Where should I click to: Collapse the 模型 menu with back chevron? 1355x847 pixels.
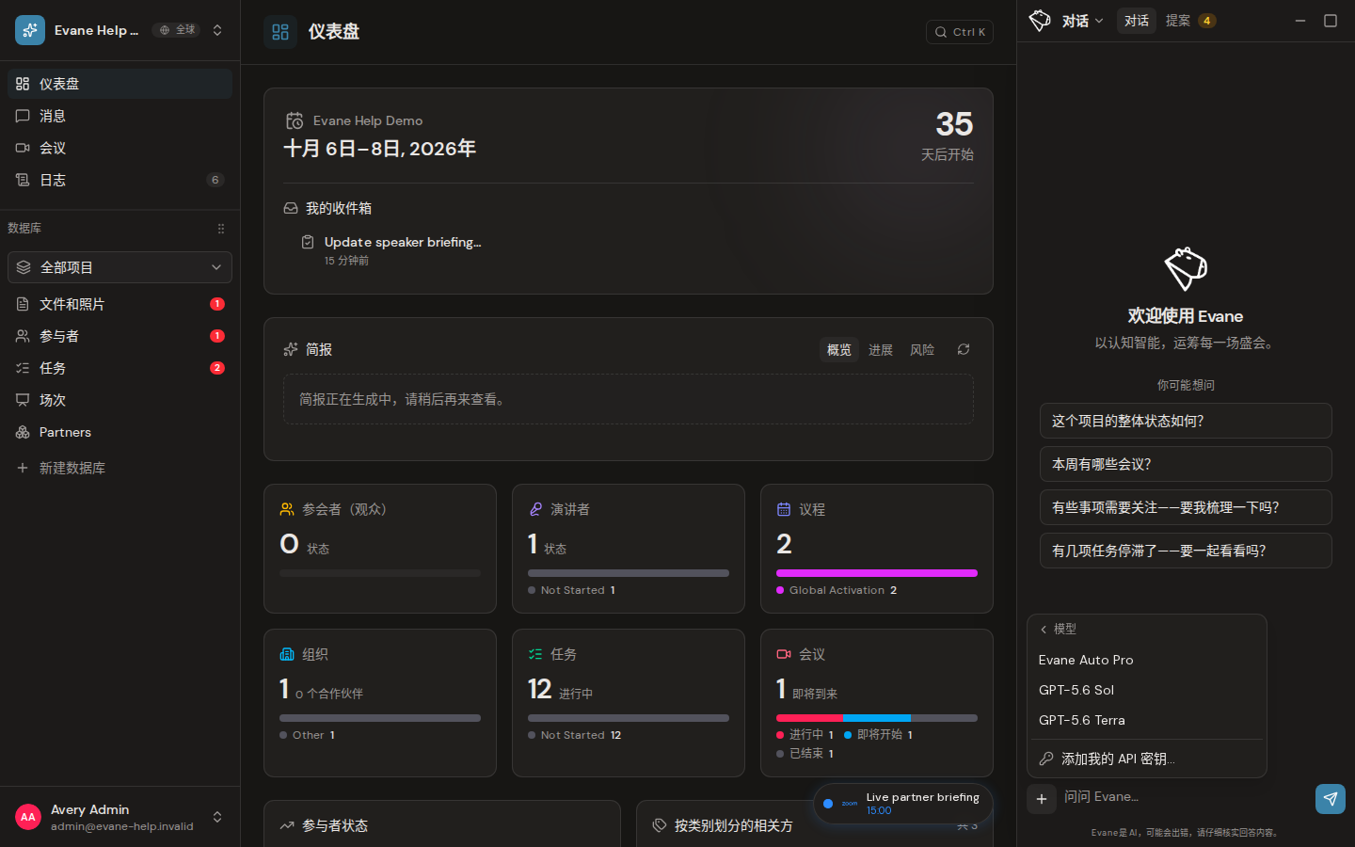click(1044, 629)
